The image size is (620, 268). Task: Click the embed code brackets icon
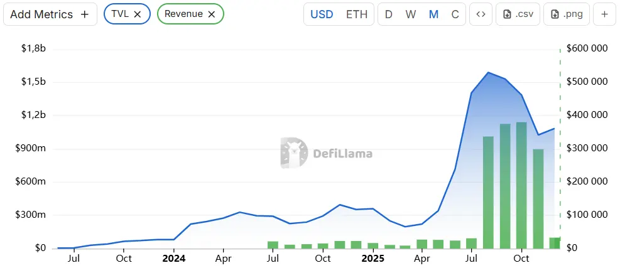[481, 14]
